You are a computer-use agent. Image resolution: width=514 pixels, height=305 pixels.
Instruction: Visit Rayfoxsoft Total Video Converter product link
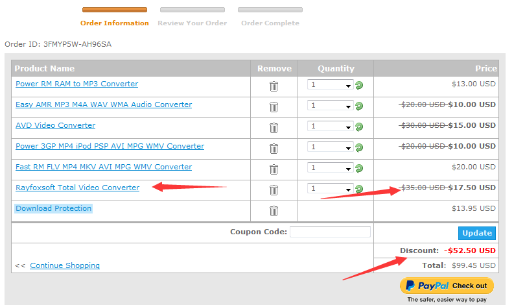(77, 188)
